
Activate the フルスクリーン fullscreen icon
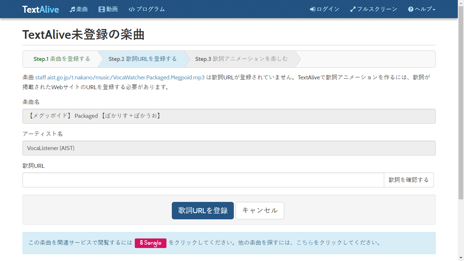point(353,9)
